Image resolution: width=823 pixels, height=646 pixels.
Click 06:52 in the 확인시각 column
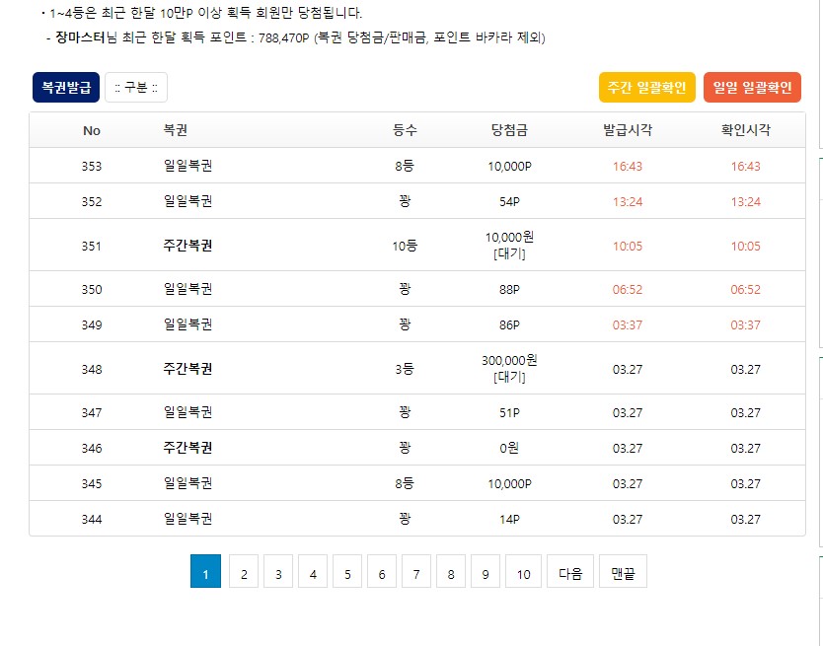(745, 290)
